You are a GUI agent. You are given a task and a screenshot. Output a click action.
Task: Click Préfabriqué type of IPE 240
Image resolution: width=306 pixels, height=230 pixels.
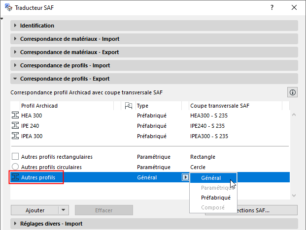coord(152,126)
